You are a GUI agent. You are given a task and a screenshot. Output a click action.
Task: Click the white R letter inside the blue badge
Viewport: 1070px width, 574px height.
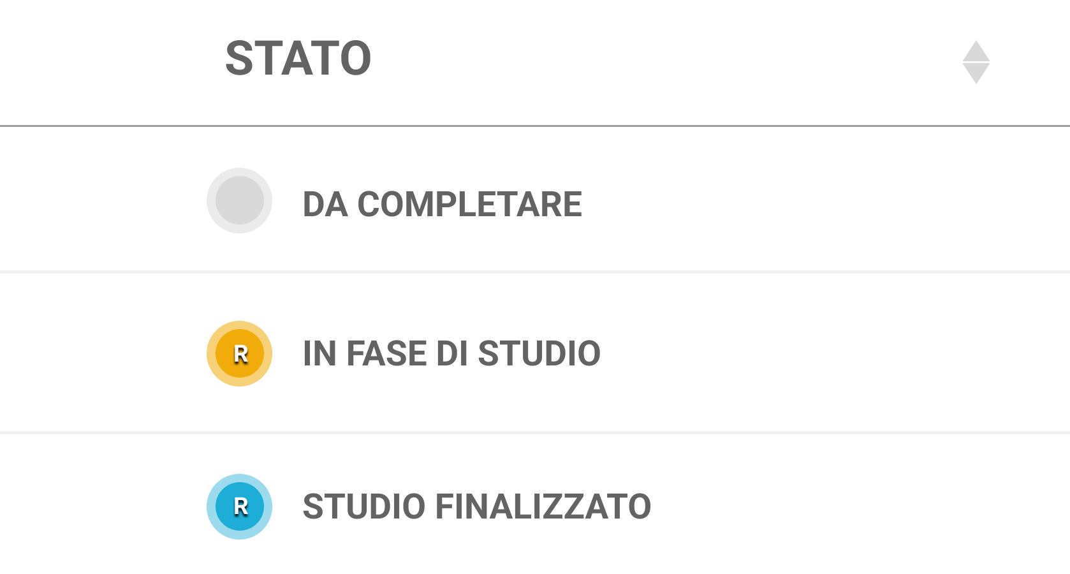click(240, 506)
